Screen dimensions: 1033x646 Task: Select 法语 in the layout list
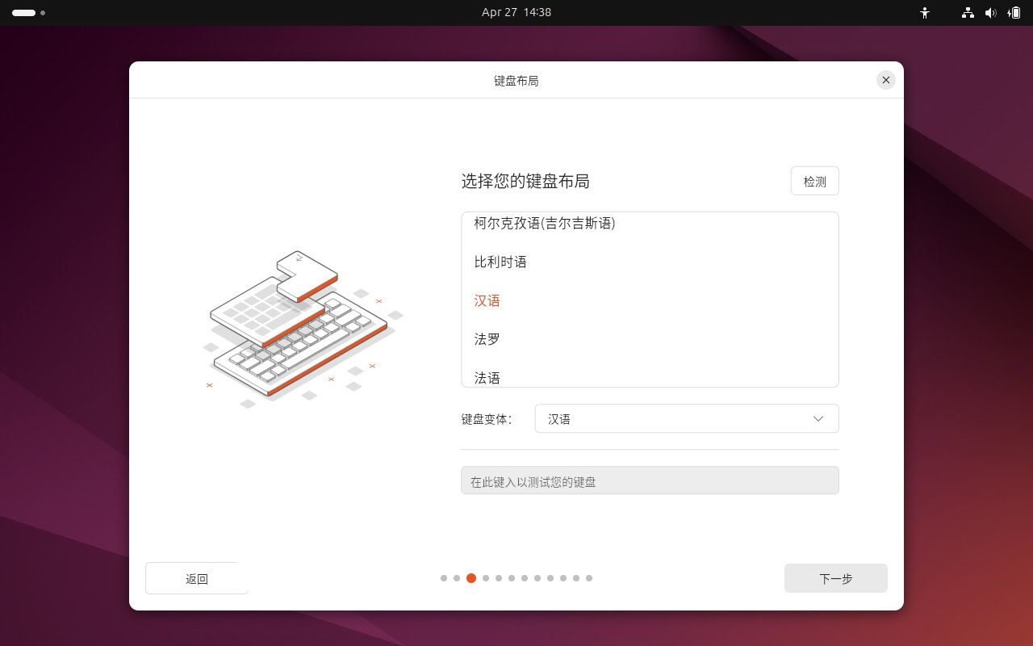pyautogui.click(x=487, y=377)
